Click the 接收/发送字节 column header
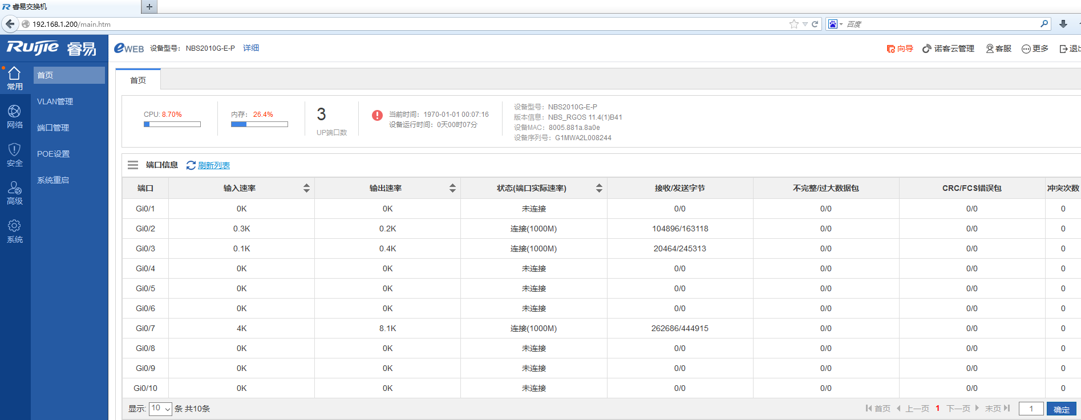 click(x=680, y=188)
